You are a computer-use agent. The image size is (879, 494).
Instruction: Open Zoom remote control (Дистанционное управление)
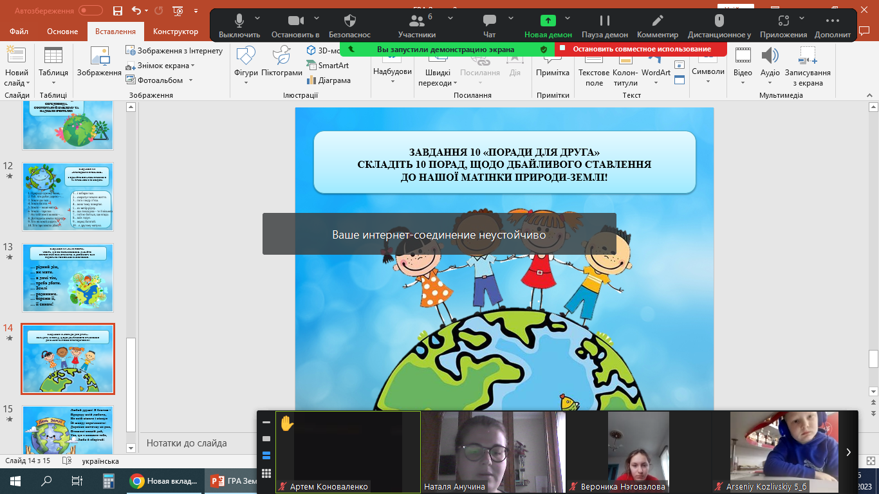pos(719,26)
